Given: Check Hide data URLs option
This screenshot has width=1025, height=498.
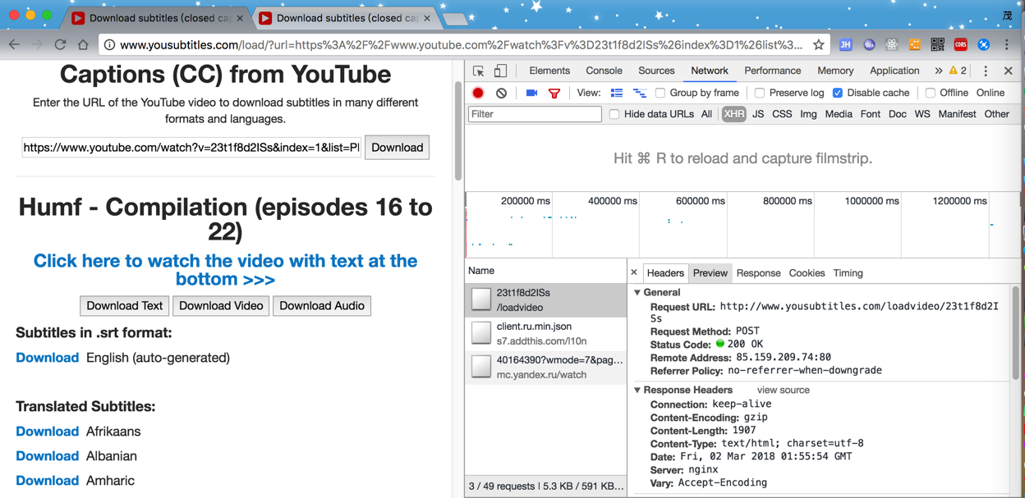Looking at the screenshot, I should tap(614, 115).
